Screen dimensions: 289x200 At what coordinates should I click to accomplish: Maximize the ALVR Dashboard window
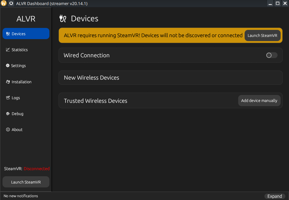278,3
